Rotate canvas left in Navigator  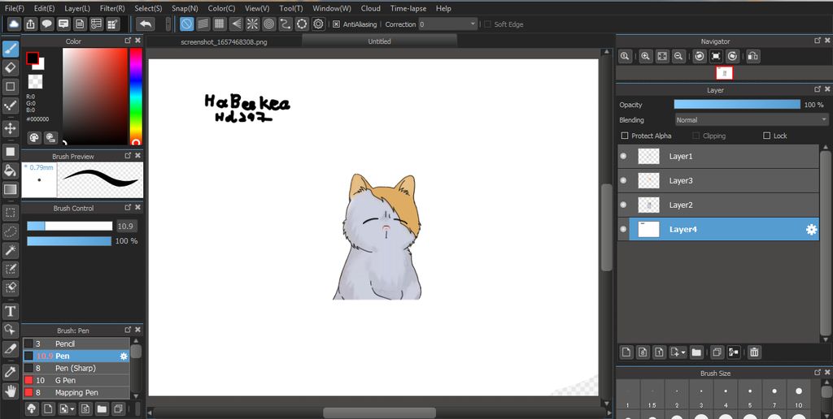pos(700,56)
